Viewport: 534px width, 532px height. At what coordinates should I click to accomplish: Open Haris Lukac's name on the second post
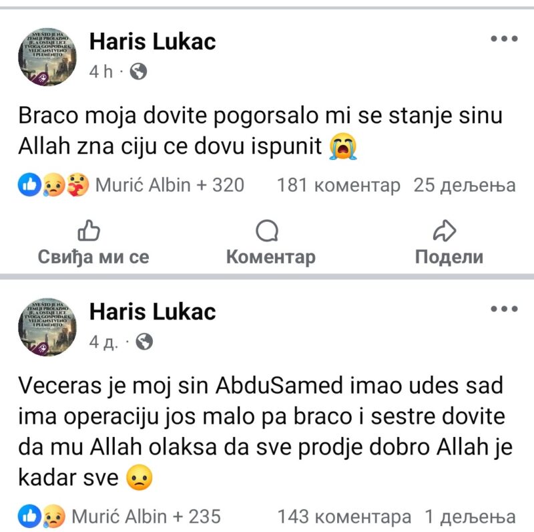click(x=152, y=311)
